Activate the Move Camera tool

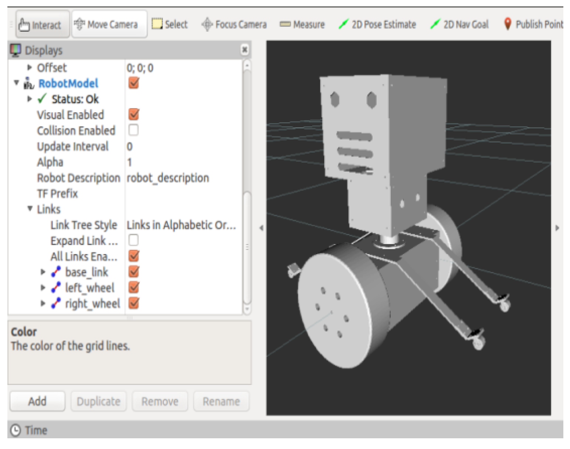[x=109, y=25]
